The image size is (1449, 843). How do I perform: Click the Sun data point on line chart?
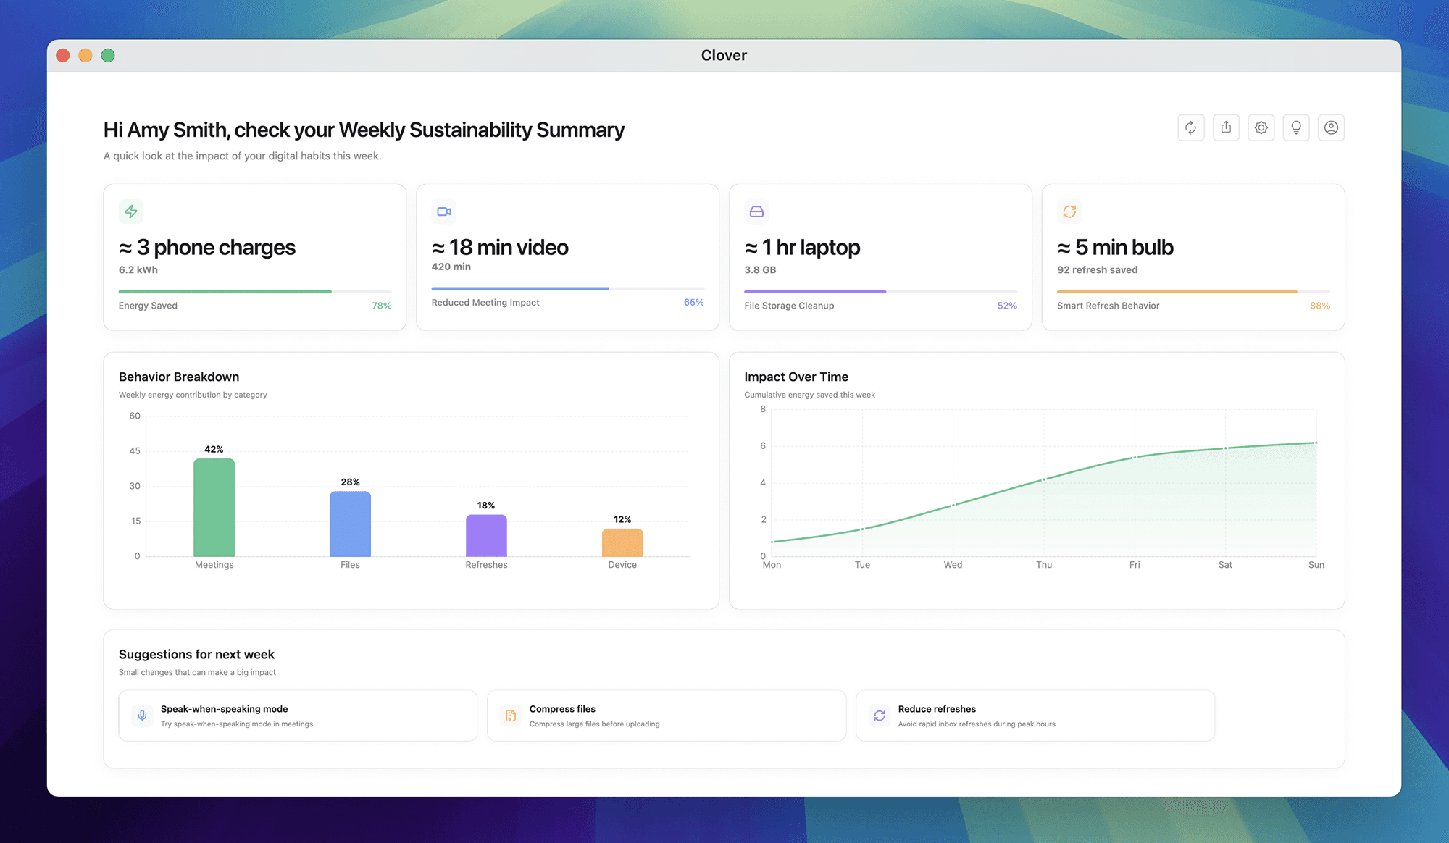click(1316, 443)
